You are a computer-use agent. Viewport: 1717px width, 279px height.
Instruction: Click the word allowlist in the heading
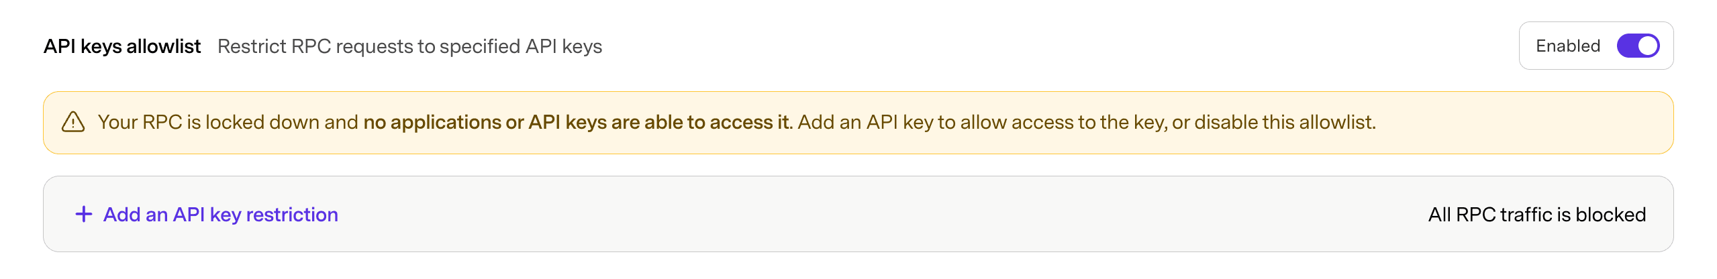(164, 46)
